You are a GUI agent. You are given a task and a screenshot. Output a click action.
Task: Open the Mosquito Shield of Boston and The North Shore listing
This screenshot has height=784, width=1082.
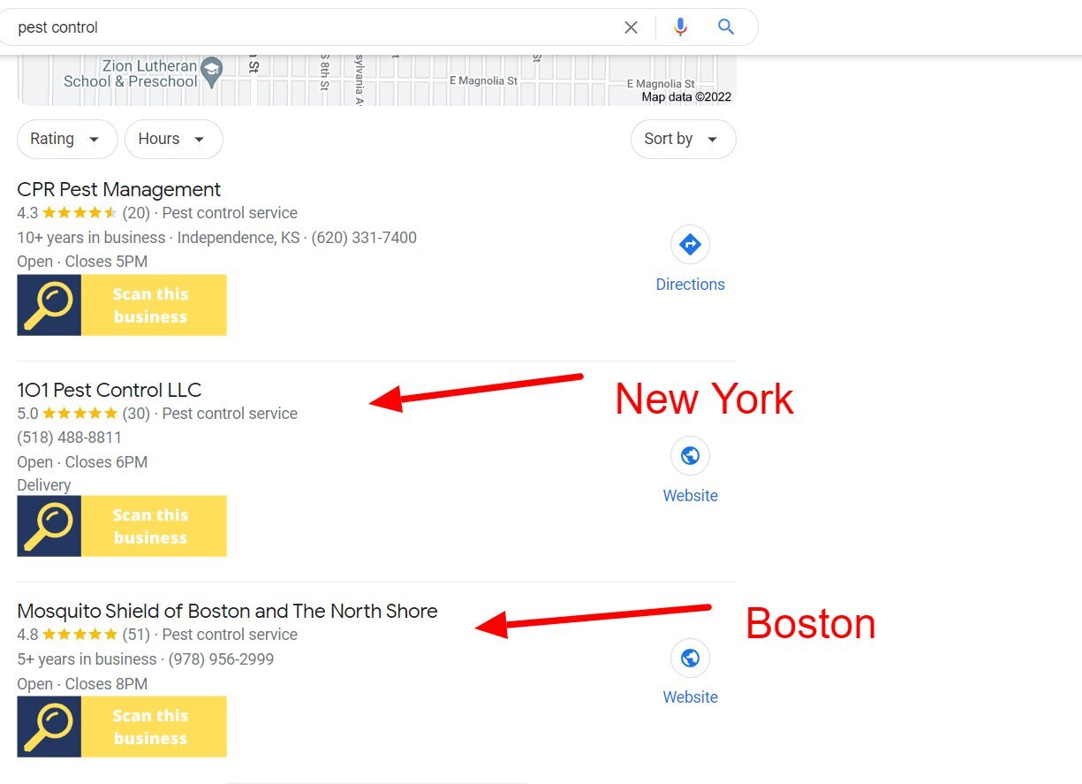coord(227,611)
